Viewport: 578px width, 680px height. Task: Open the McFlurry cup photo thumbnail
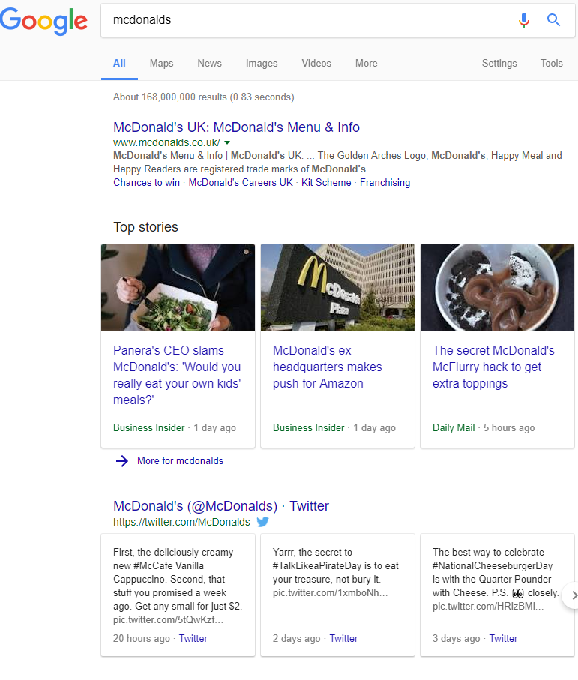497,287
